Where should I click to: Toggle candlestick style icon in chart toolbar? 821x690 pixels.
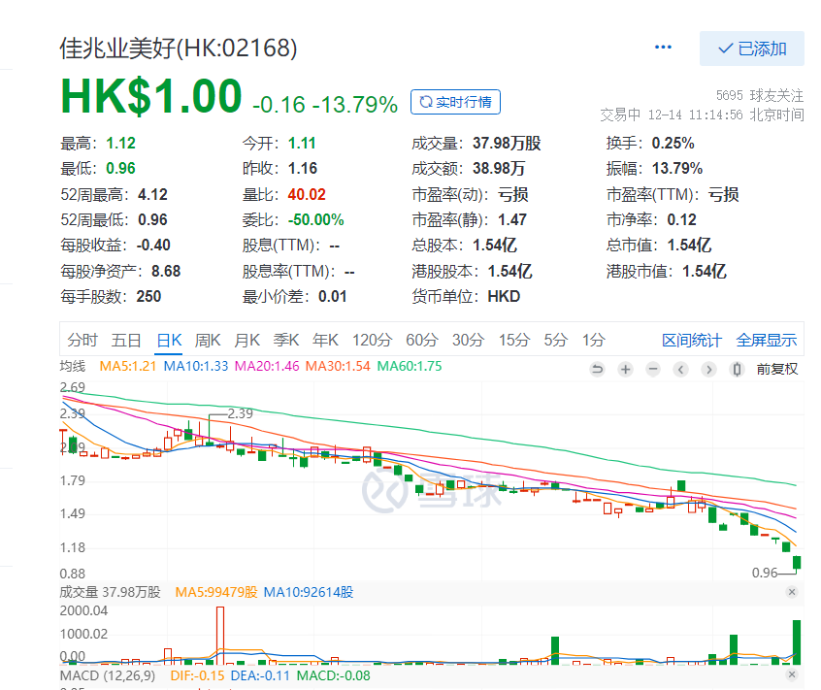[738, 370]
